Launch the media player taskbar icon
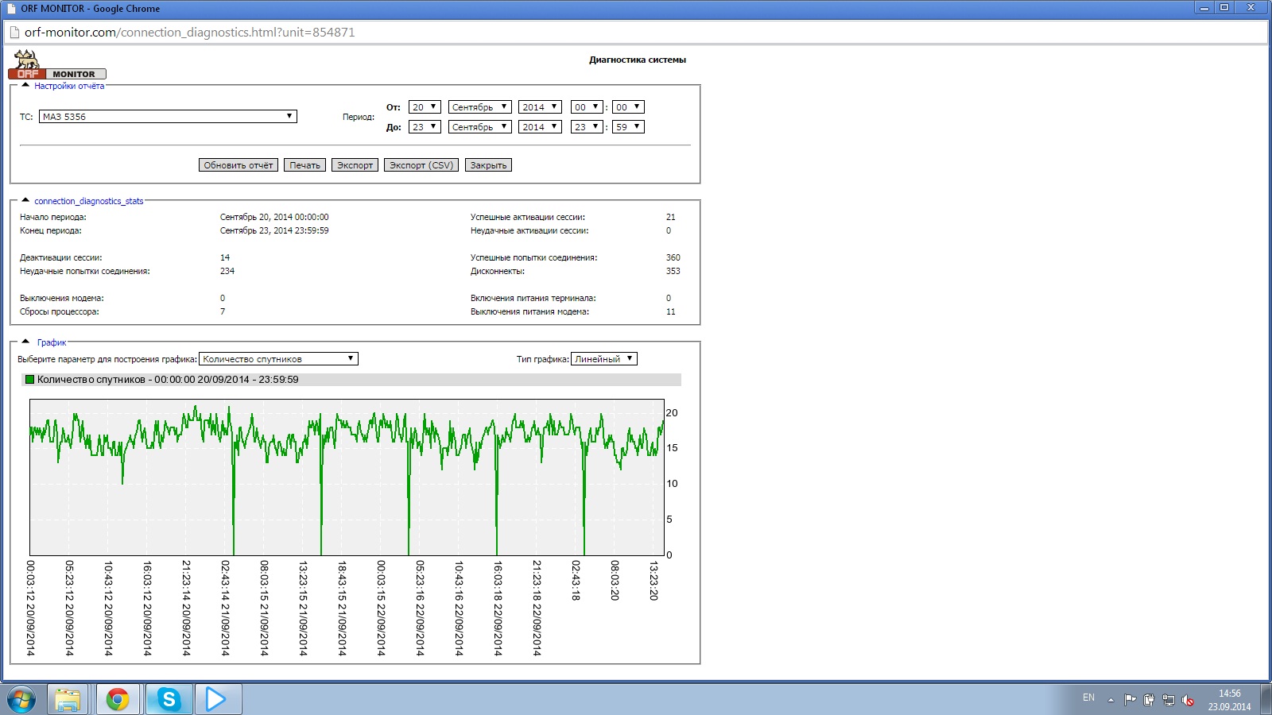 [216, 699]
